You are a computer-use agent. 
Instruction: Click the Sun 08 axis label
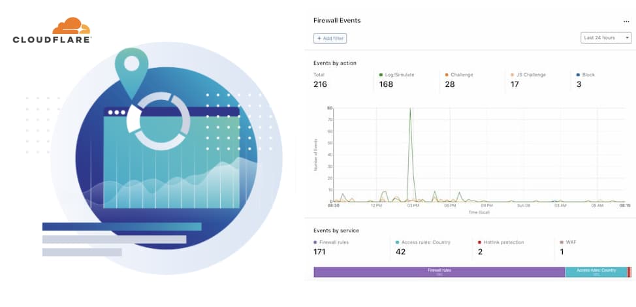coord(524,206)
